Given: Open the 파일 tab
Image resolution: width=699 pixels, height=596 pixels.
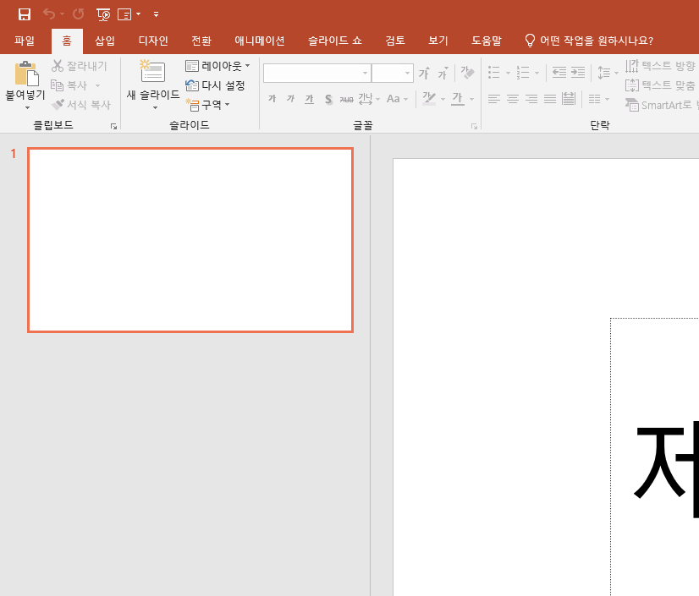Looking at the screenshot, I should tap(25, 41).
